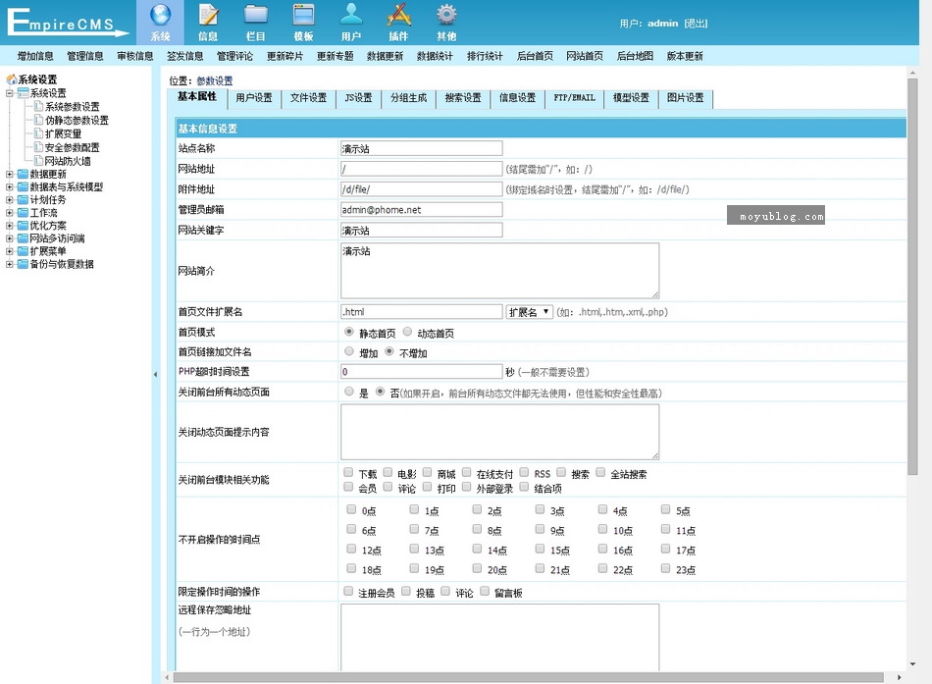Expand the 数据更新 tree node
932x684 pixels.
pyautogui.click(x=10, y=174)
